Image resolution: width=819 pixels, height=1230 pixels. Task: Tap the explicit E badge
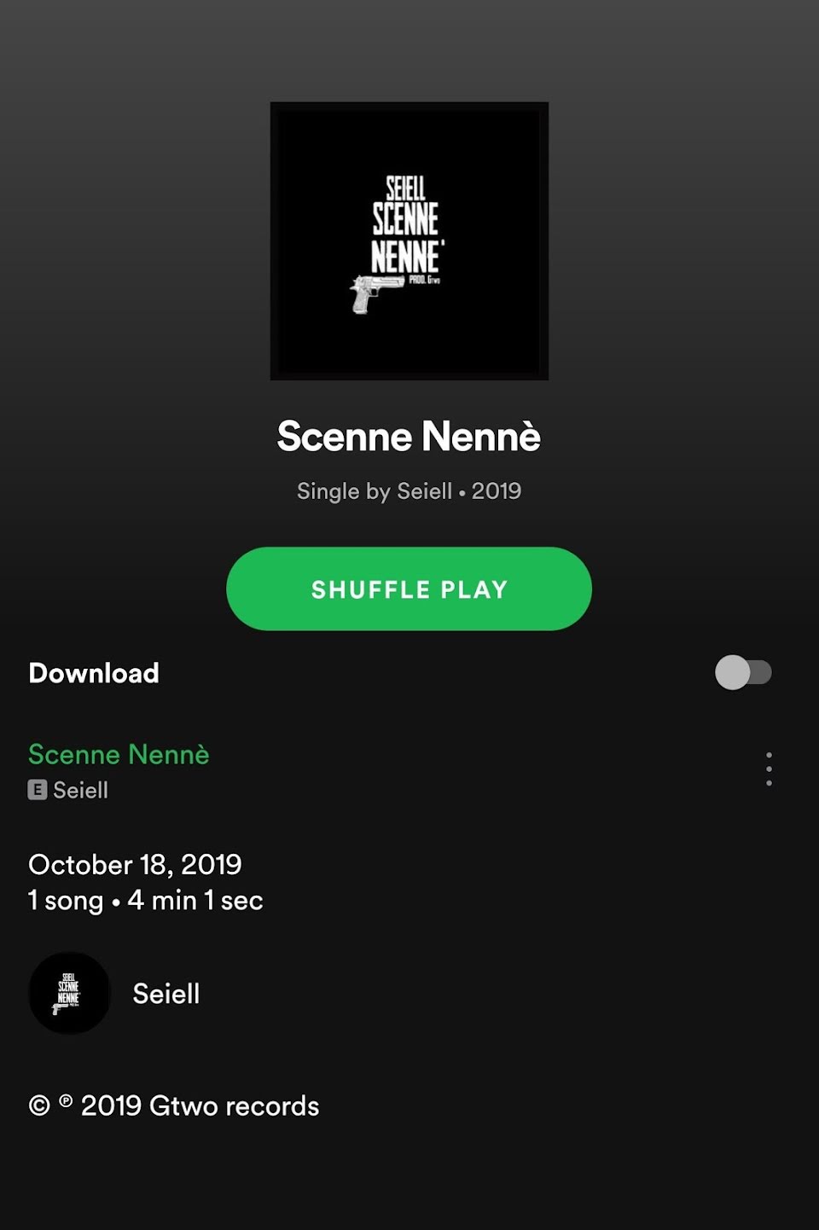[x=37, y=790]
